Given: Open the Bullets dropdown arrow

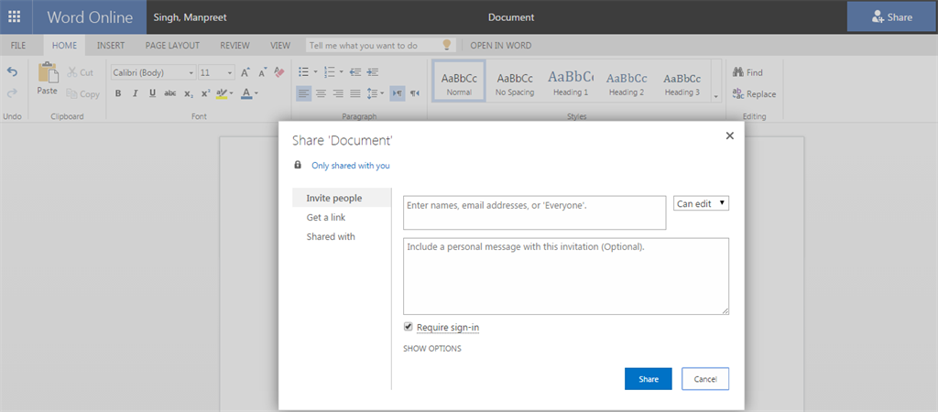Looking at the screenshot, I should point(315,72).
